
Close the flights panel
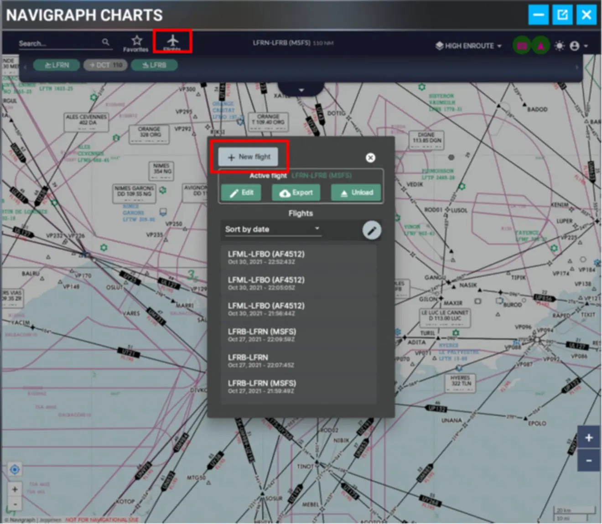point(370,158)
